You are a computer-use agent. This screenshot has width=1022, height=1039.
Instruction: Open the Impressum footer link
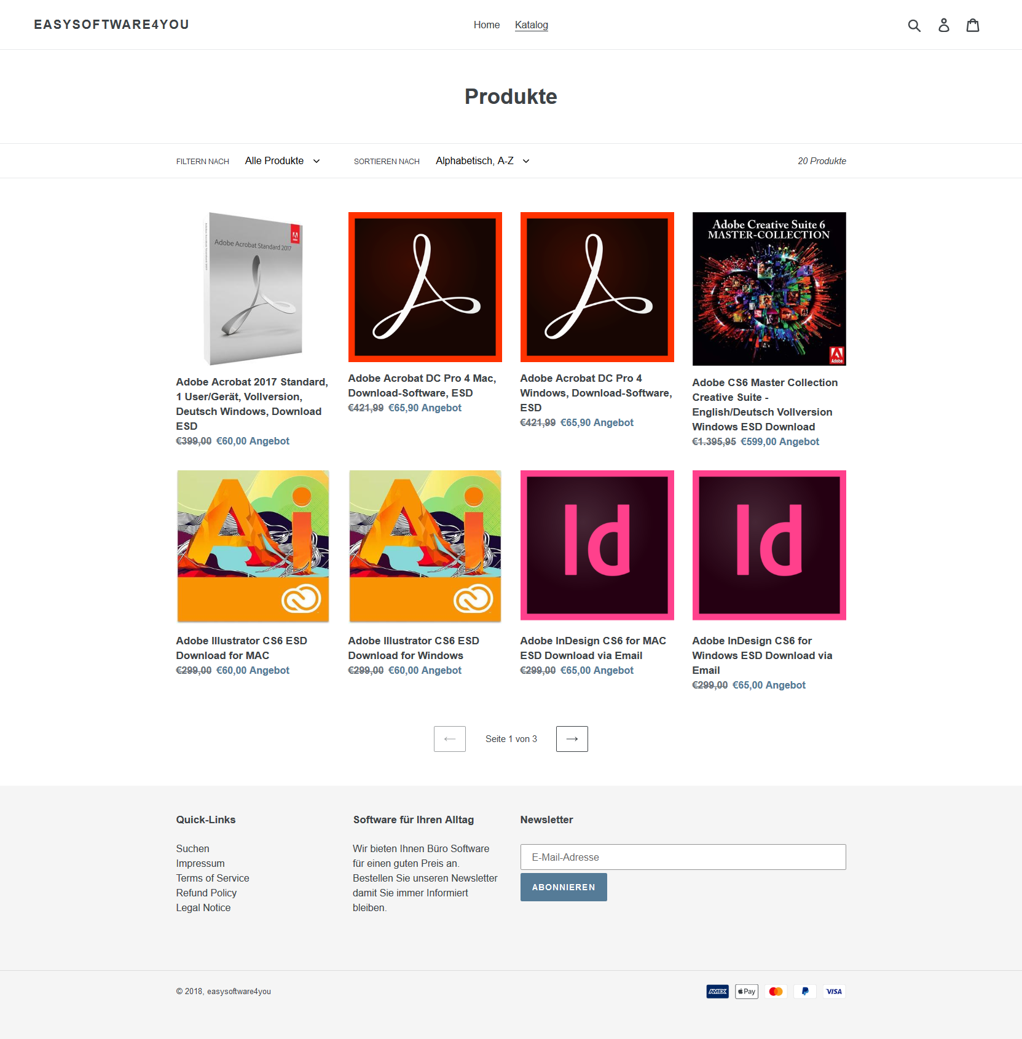[200, 864]
